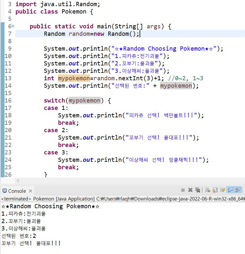Click the 'break;' on line 22

pos(68,145)
